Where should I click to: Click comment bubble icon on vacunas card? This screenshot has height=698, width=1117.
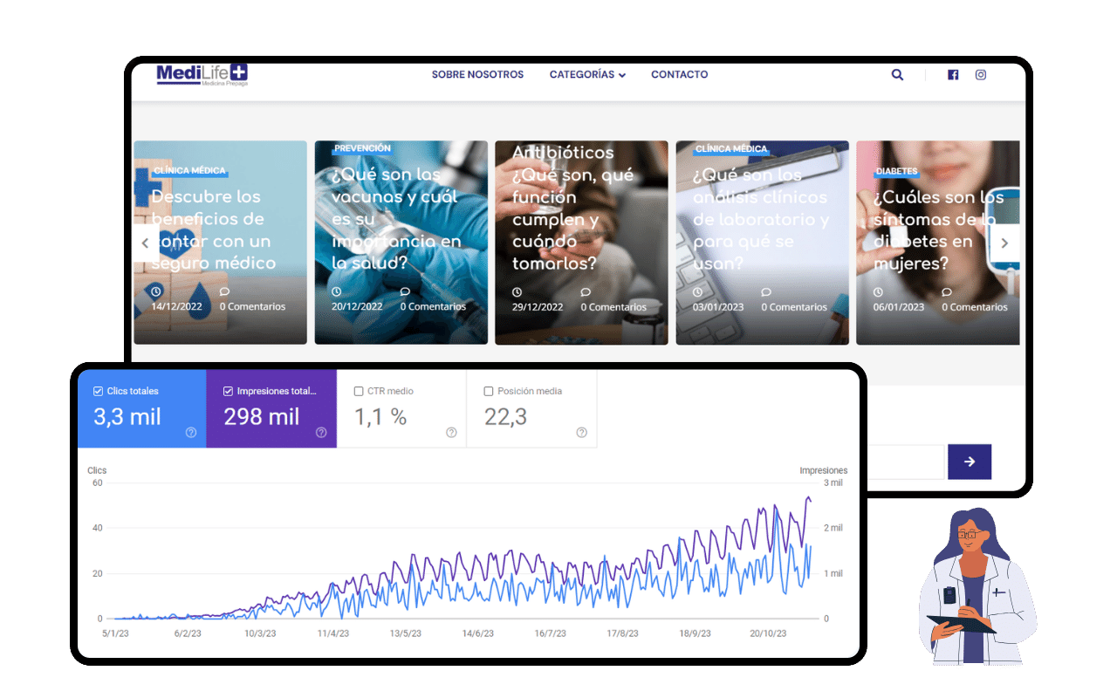[x=405, y=291]
